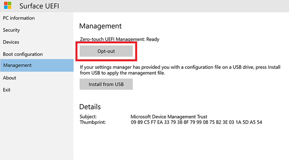
Task: Open the About page
Action: coord(10,78)
